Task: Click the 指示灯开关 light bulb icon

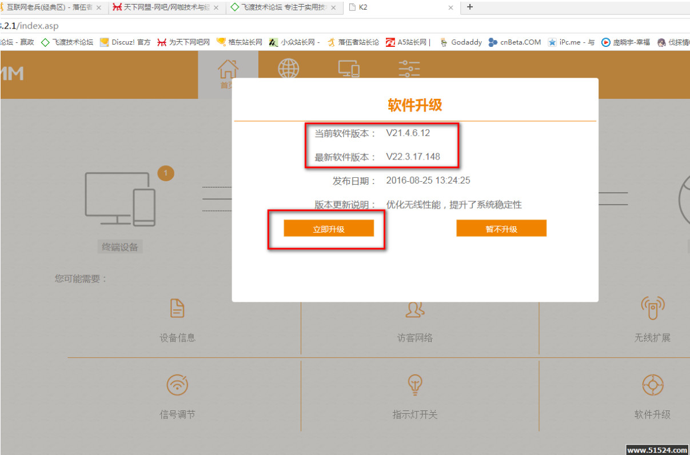Action: 414,385
